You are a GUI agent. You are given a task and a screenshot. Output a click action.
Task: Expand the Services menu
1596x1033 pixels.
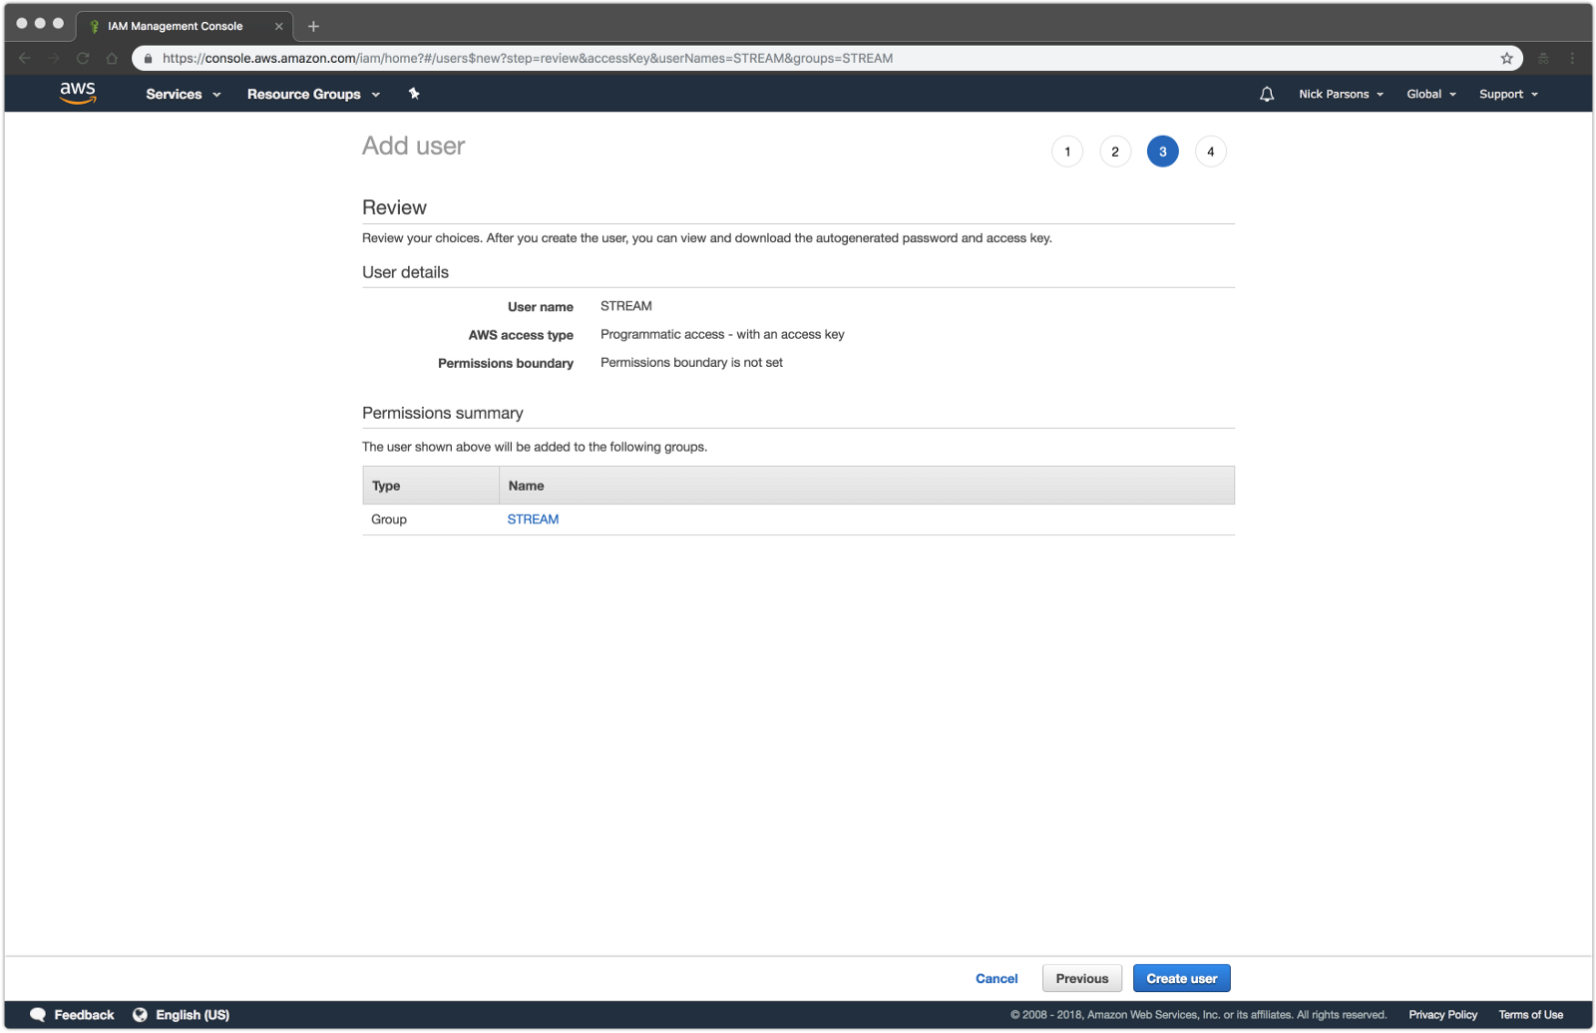pos(184,94)
